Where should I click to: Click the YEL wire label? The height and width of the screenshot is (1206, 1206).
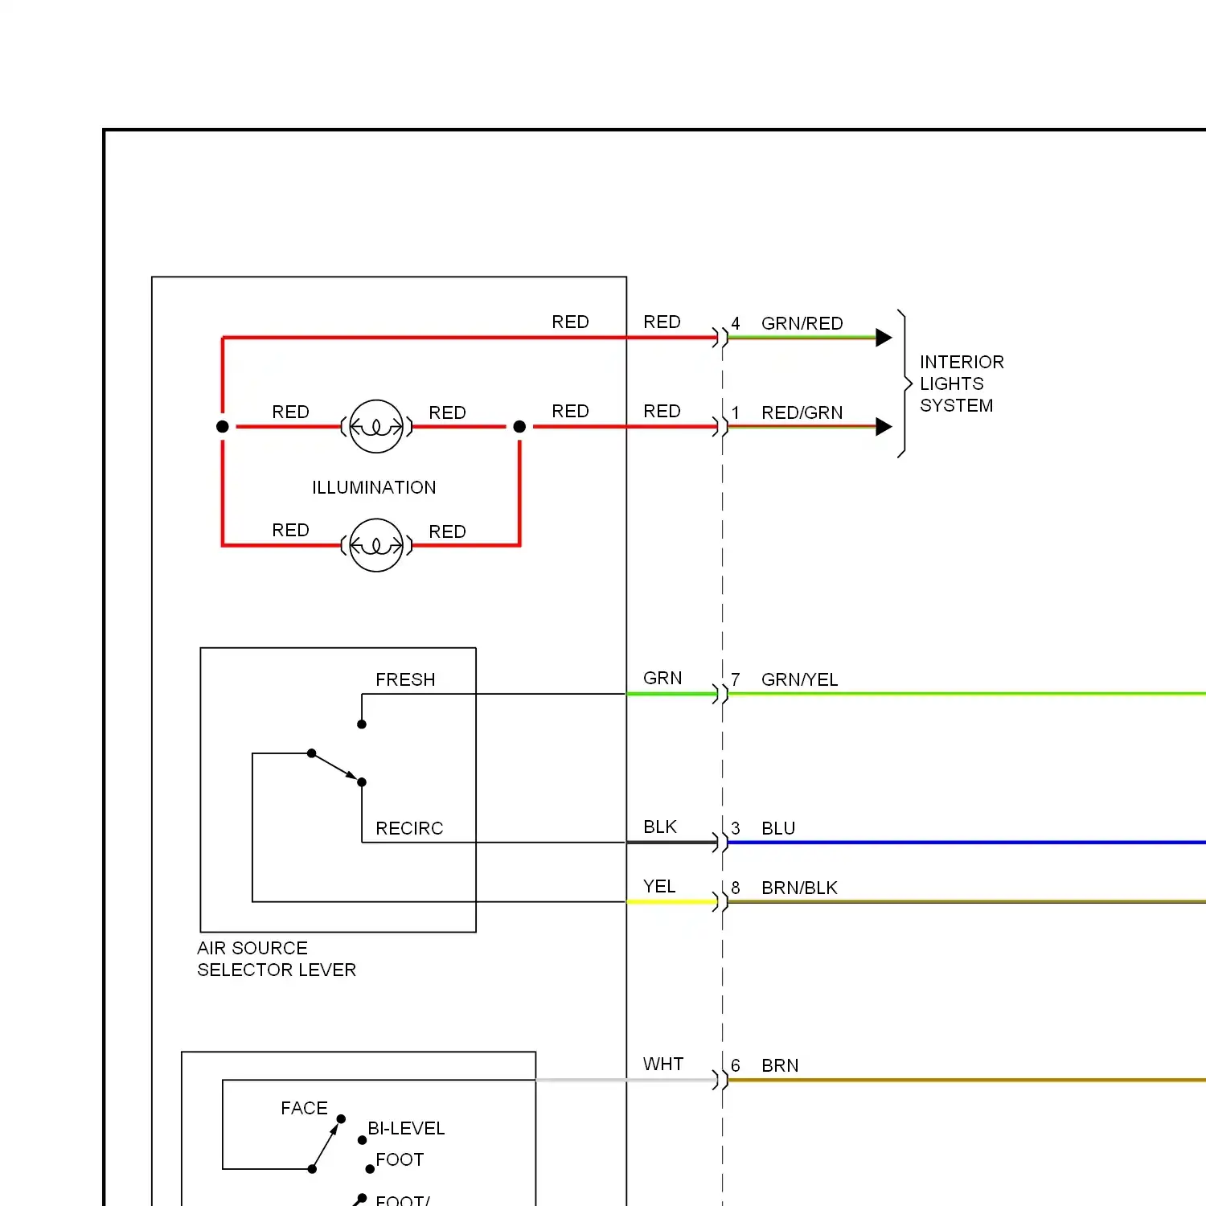pyautogui.click(x=659, y=886)
